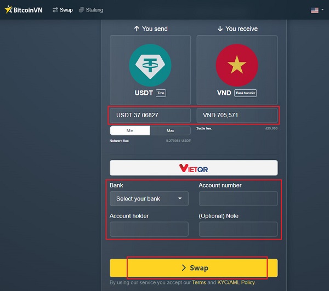The width and height of the screenshot is (329, 291).
Task: Click the USDT send amount field
Action: click(150, 116)
